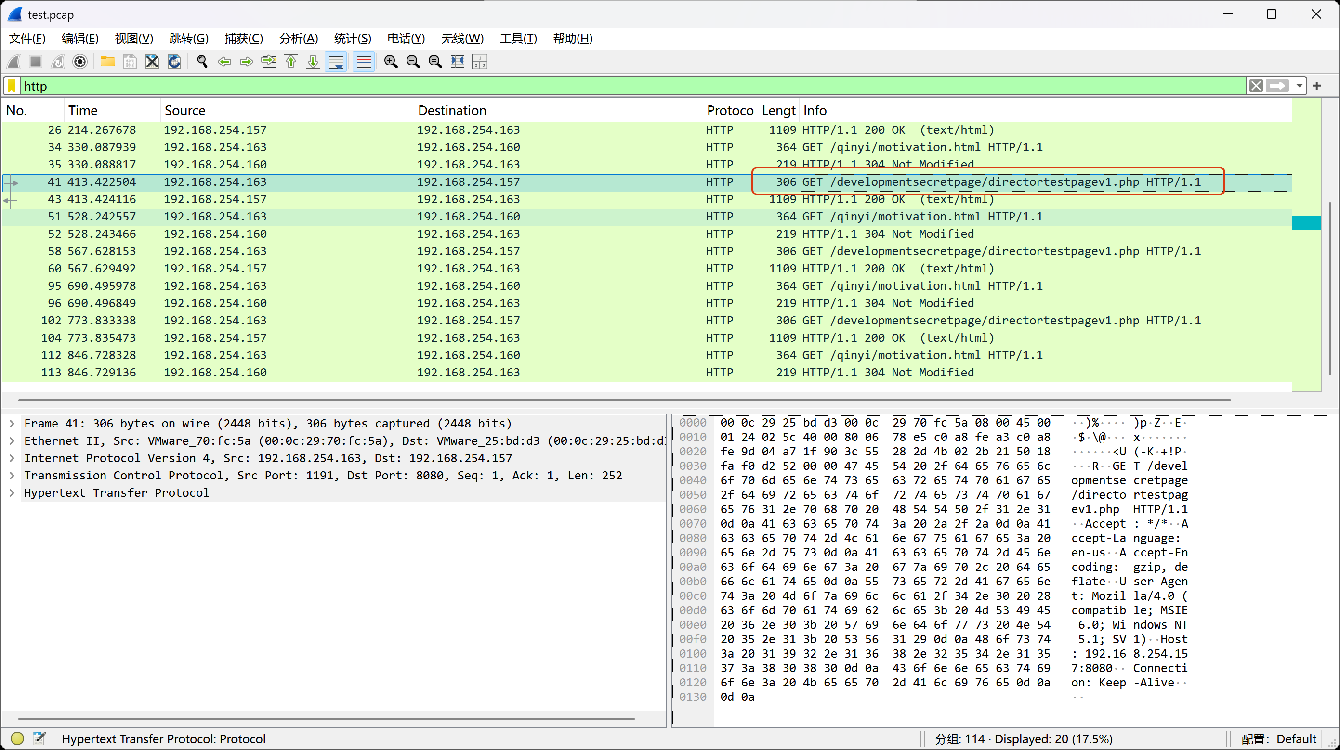Zoom in on packet text
The image size is (1340, 750).
click(x=391, y=62)
